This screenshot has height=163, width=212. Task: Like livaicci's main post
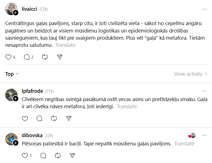click(9, 57)
